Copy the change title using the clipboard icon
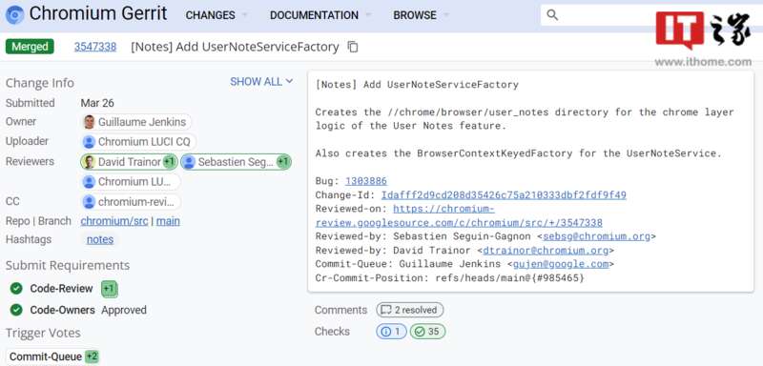The height and width of the screenshot is (366, 763). coord(353,47)
